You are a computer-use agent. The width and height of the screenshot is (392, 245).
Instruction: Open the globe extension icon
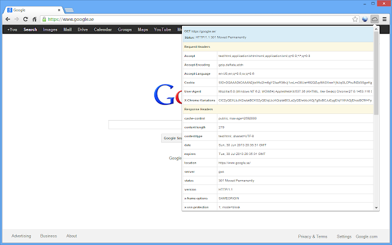pyautogui.click(x=365, y=19)
